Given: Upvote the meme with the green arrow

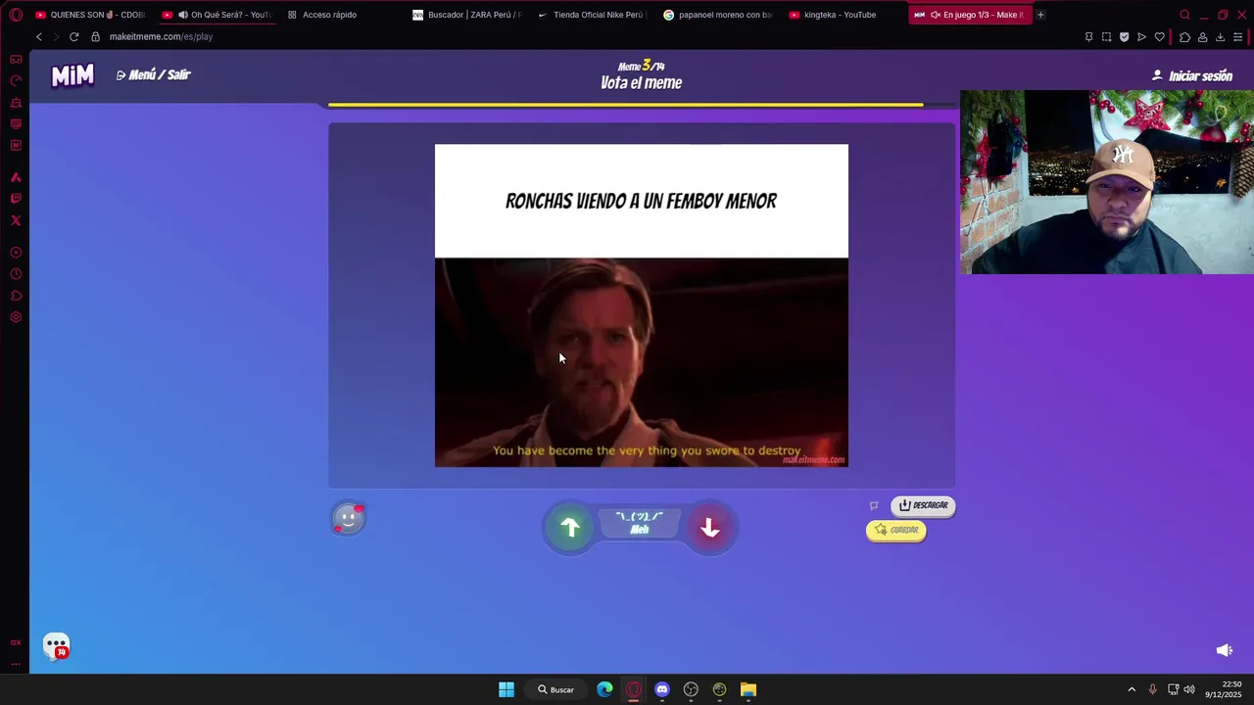Looking at the screenshot, I should pos(570,528).
